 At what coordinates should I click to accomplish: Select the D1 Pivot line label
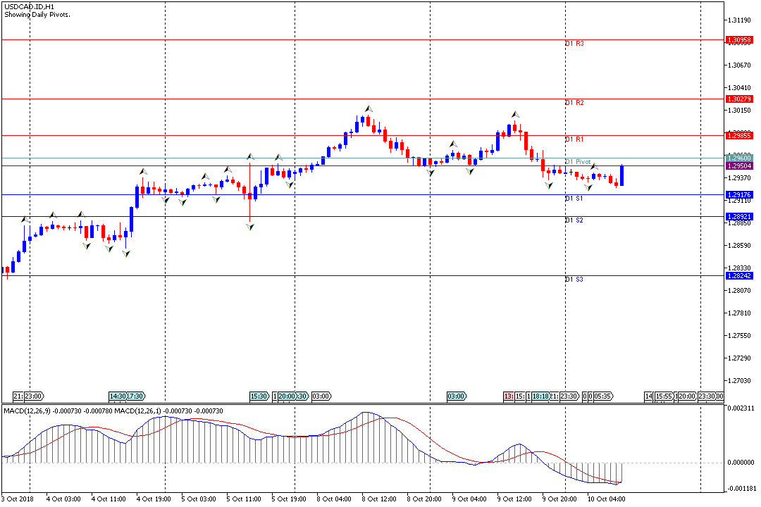coord(578,162)
